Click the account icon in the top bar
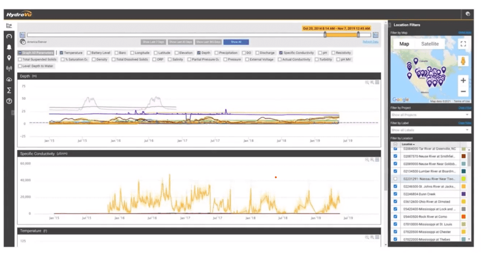The width and height of the screenshot is (481, 253). pyautogui.click(x=467, y=14)
